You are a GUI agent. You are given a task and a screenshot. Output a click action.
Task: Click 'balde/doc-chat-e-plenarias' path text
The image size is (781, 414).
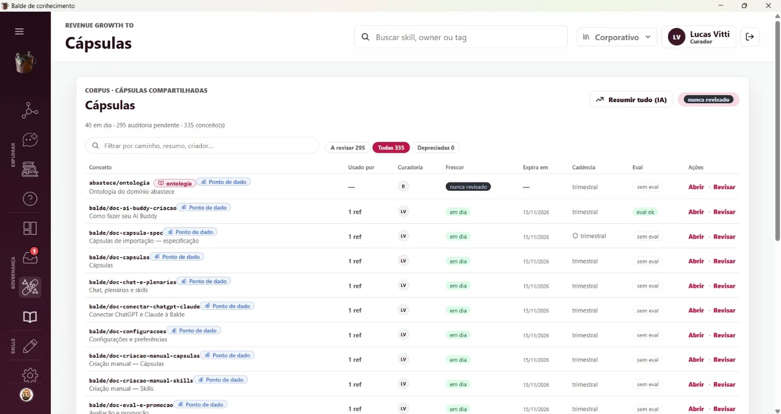[133, 282]
